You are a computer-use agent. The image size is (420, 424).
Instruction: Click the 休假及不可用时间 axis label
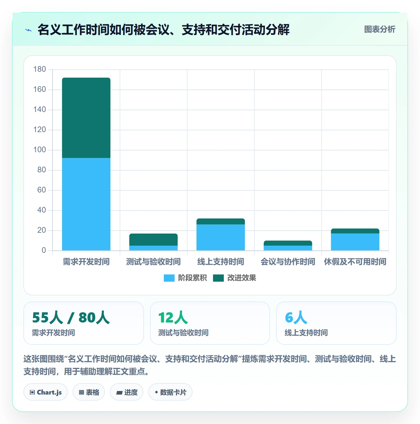click(x=355, y=262)
